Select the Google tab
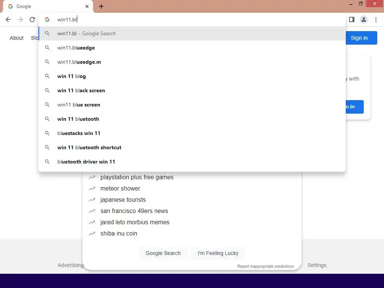Image resolution: width=384 pixels, height=288 pixels. pos(48,6)
